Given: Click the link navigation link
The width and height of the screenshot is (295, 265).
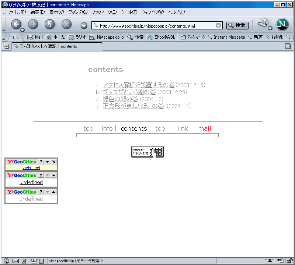Looking at the screenshot, I should click(x=183, y=129).
